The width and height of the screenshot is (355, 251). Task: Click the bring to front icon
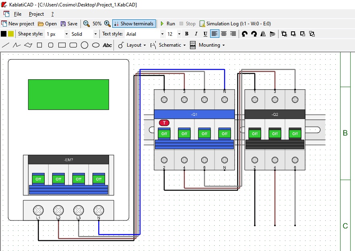pos(284,34)
